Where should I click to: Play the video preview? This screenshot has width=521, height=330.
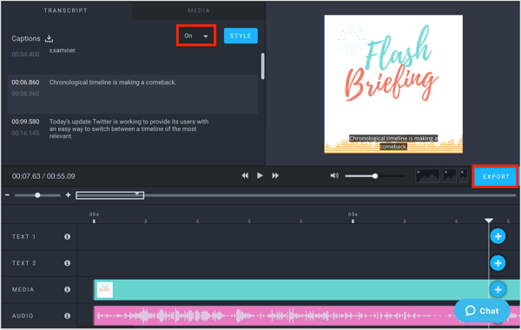tap(260, 175)
